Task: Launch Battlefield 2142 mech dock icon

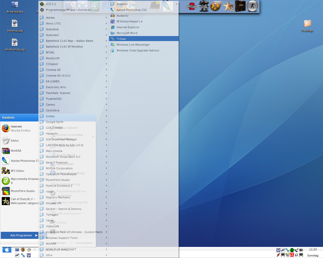Action: pos(204,6)
